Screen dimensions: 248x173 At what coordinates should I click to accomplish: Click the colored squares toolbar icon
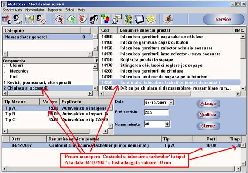106,19
